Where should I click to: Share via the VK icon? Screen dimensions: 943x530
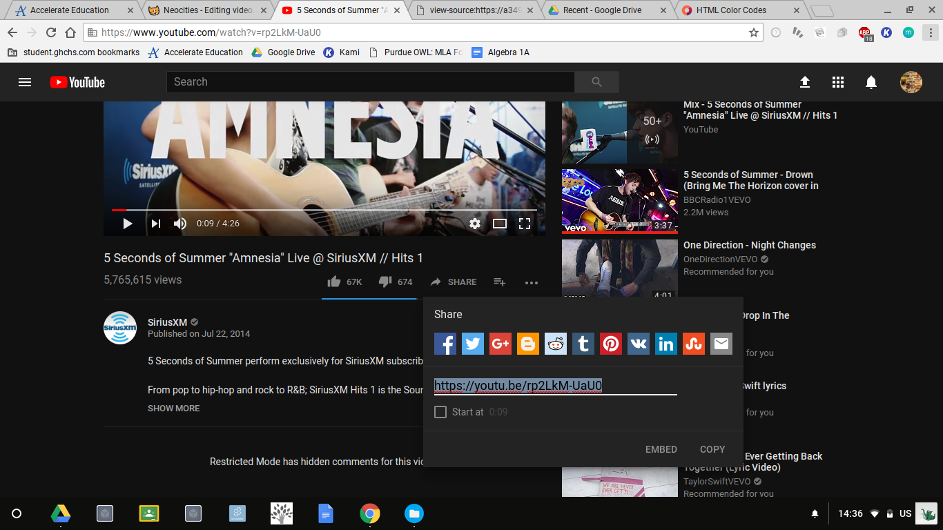(x=639, y=343)
